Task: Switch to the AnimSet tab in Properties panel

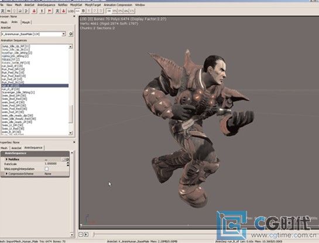Action: tap(16, 148)
